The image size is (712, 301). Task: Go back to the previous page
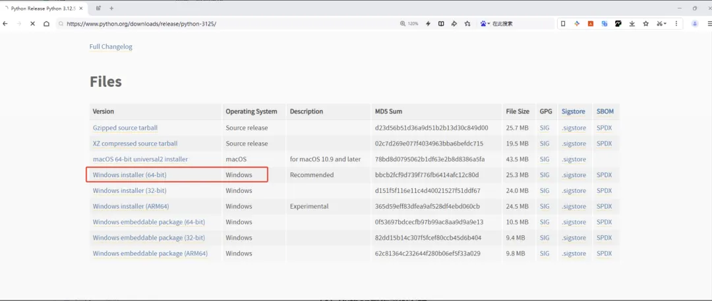(x=5, y=24)
